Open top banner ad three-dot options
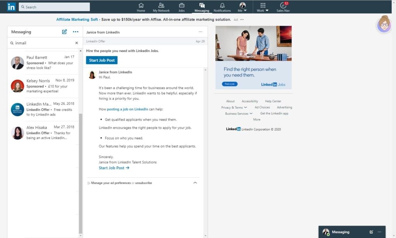 [x=242, y=19]
